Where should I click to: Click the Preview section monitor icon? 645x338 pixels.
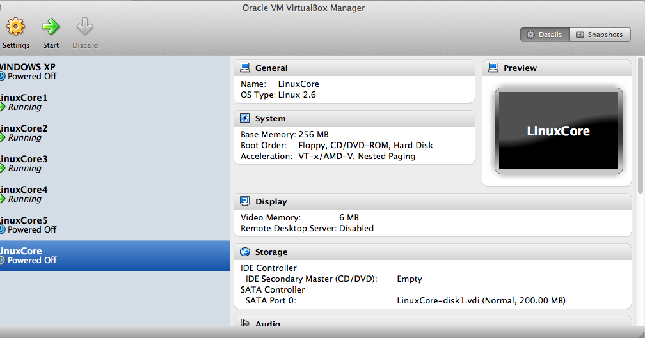tap(493, 67)
